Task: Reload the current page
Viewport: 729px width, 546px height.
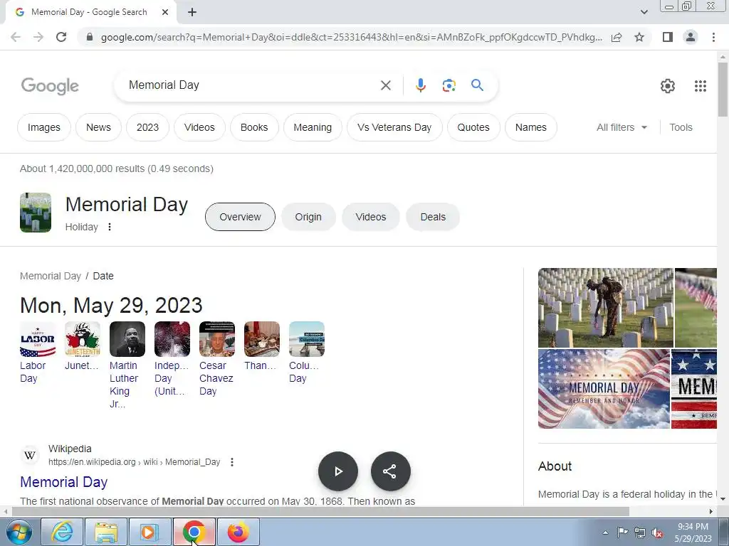Action: tap(61, 37)
